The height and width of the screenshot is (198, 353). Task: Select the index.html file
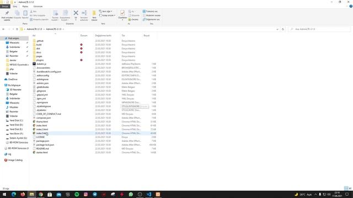[x=42, y=125]
